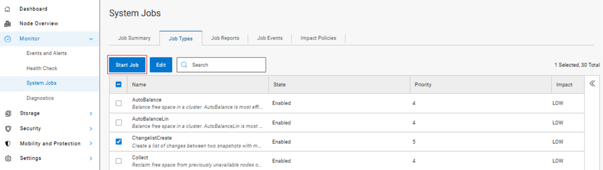
Task: Click LOW impact in AutoBalance row
Action: click(x=558, y=103)
